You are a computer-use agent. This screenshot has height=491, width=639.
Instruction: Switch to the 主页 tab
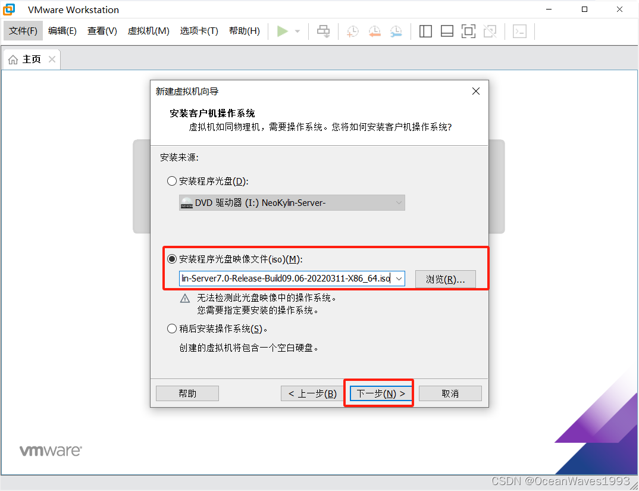point(32,60)
